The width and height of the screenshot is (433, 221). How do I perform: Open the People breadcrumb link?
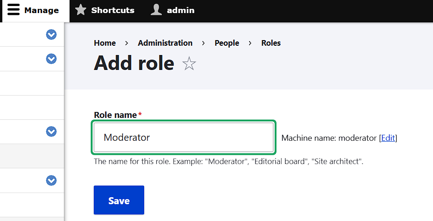coord(227,43)
